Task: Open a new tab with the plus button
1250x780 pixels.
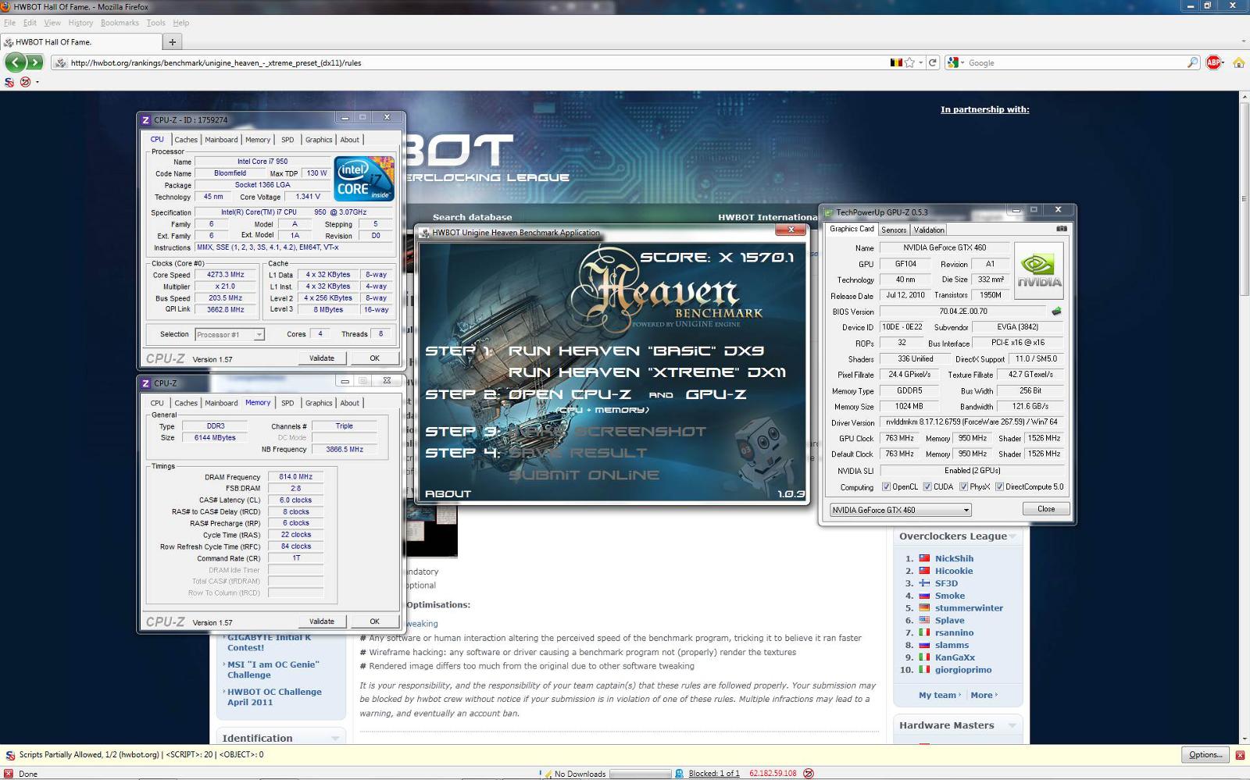Action: click(173, 41)
